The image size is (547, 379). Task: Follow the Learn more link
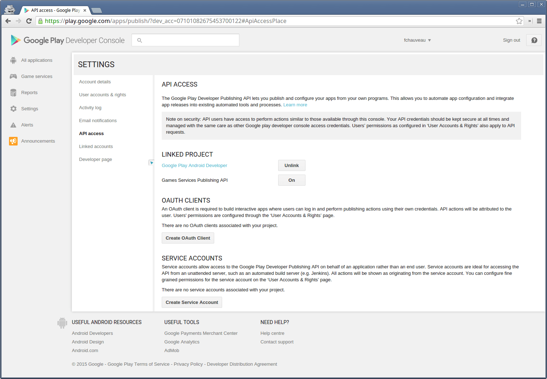295,105
